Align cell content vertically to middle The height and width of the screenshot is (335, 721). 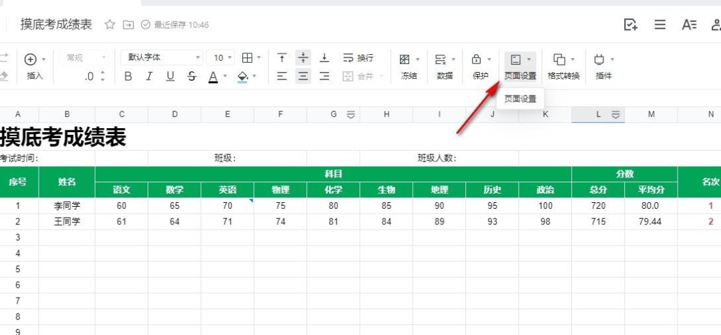tap(303, 58)
